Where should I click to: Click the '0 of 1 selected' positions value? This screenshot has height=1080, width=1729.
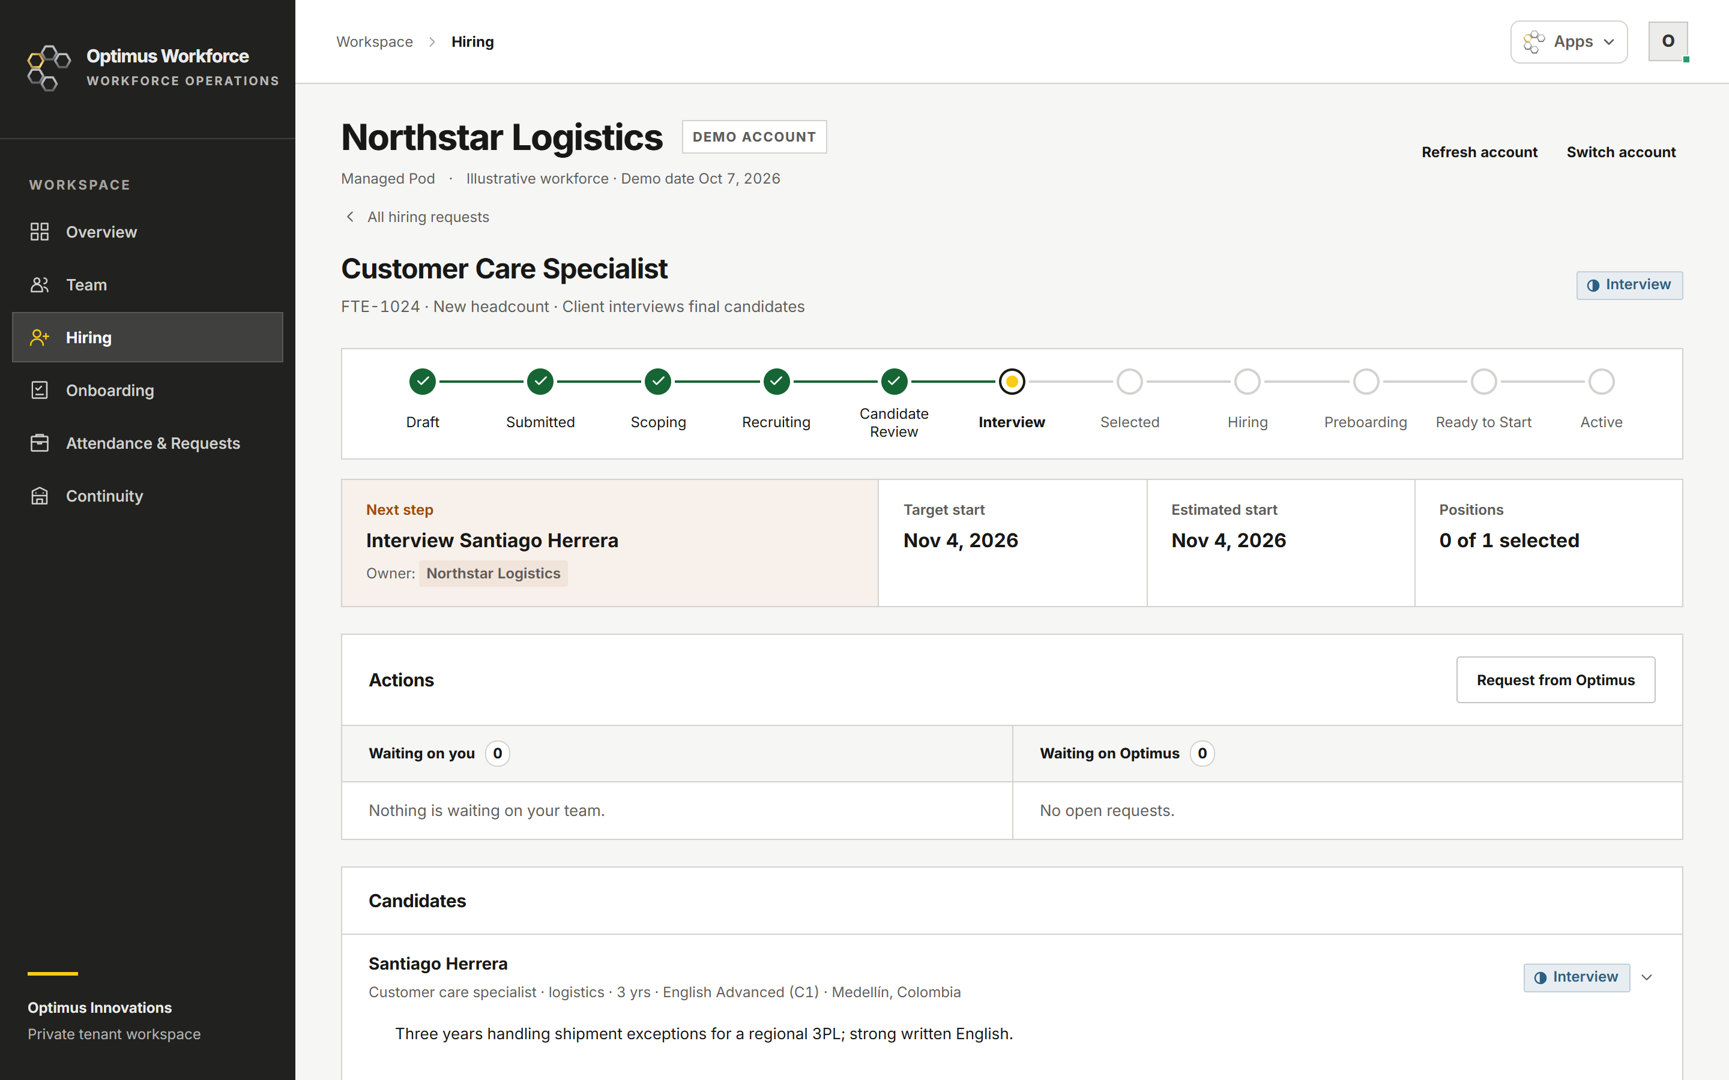(x=1509, y=541)
